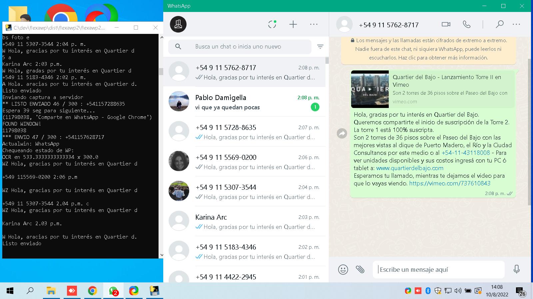Focus the message input field
The width and height of the screenshot is (533, 299).
[438, 269]
